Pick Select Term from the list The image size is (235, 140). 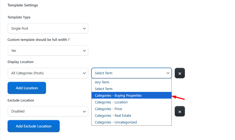(104, 89)
